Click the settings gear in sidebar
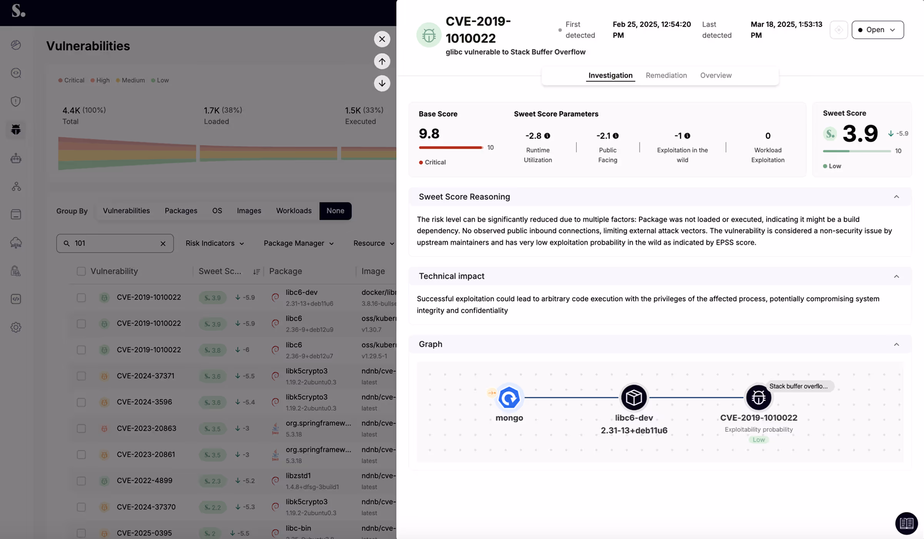The image size is (924, 539). tap(16, 327)
